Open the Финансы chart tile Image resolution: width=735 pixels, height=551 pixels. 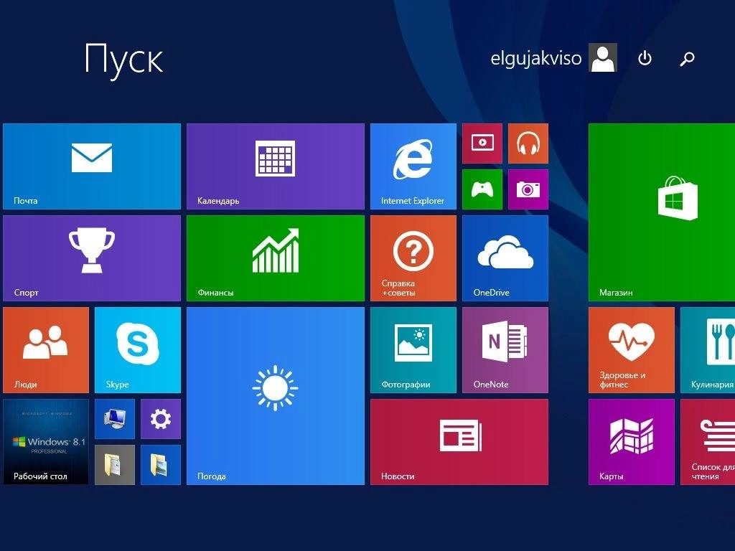pyautogui.click(x=276, y=258)
